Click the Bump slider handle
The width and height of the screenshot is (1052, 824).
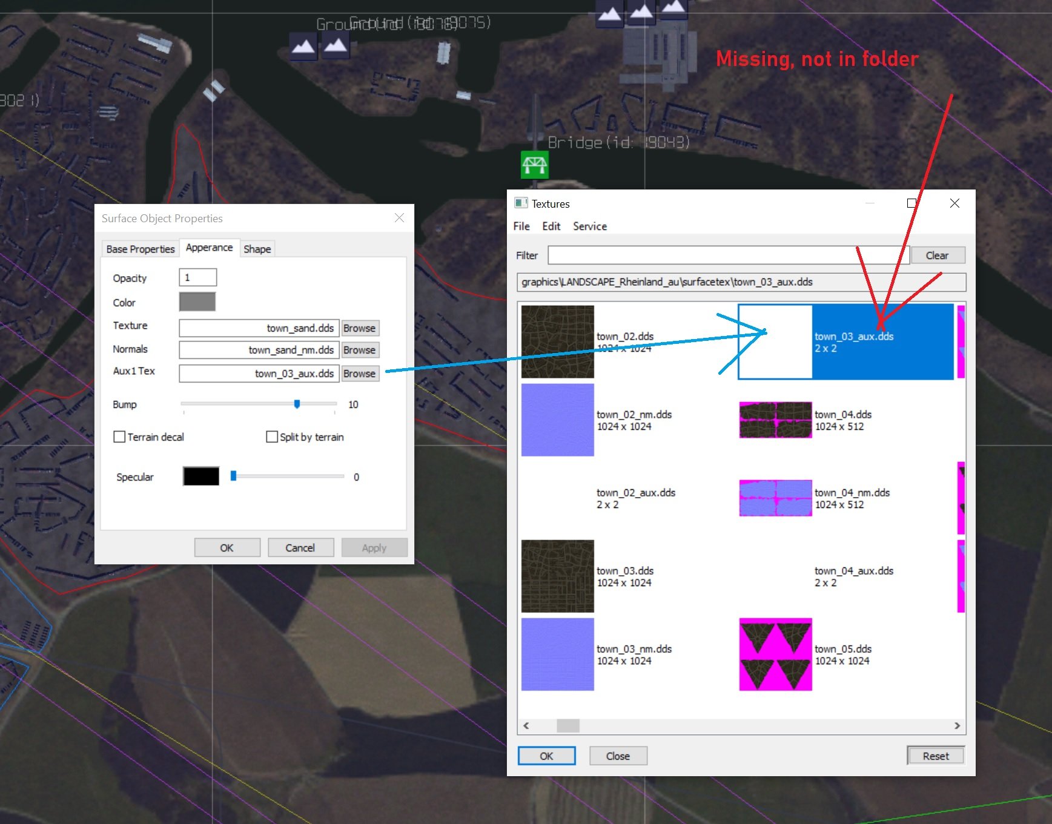297,404
